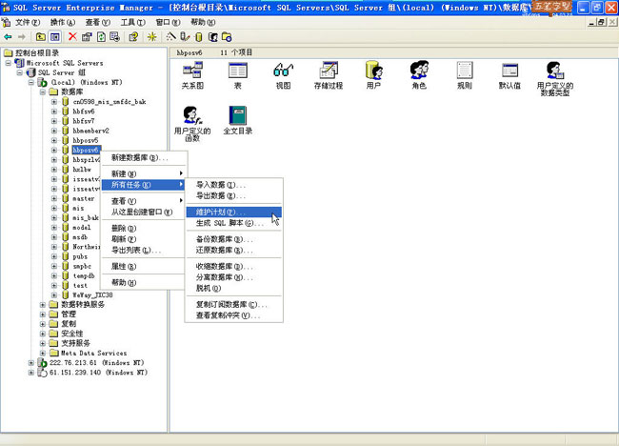Viewport: 619px width, 446px height.
Task: Choose 收缩数据库(S)... from the submenu
Action: 233,267
